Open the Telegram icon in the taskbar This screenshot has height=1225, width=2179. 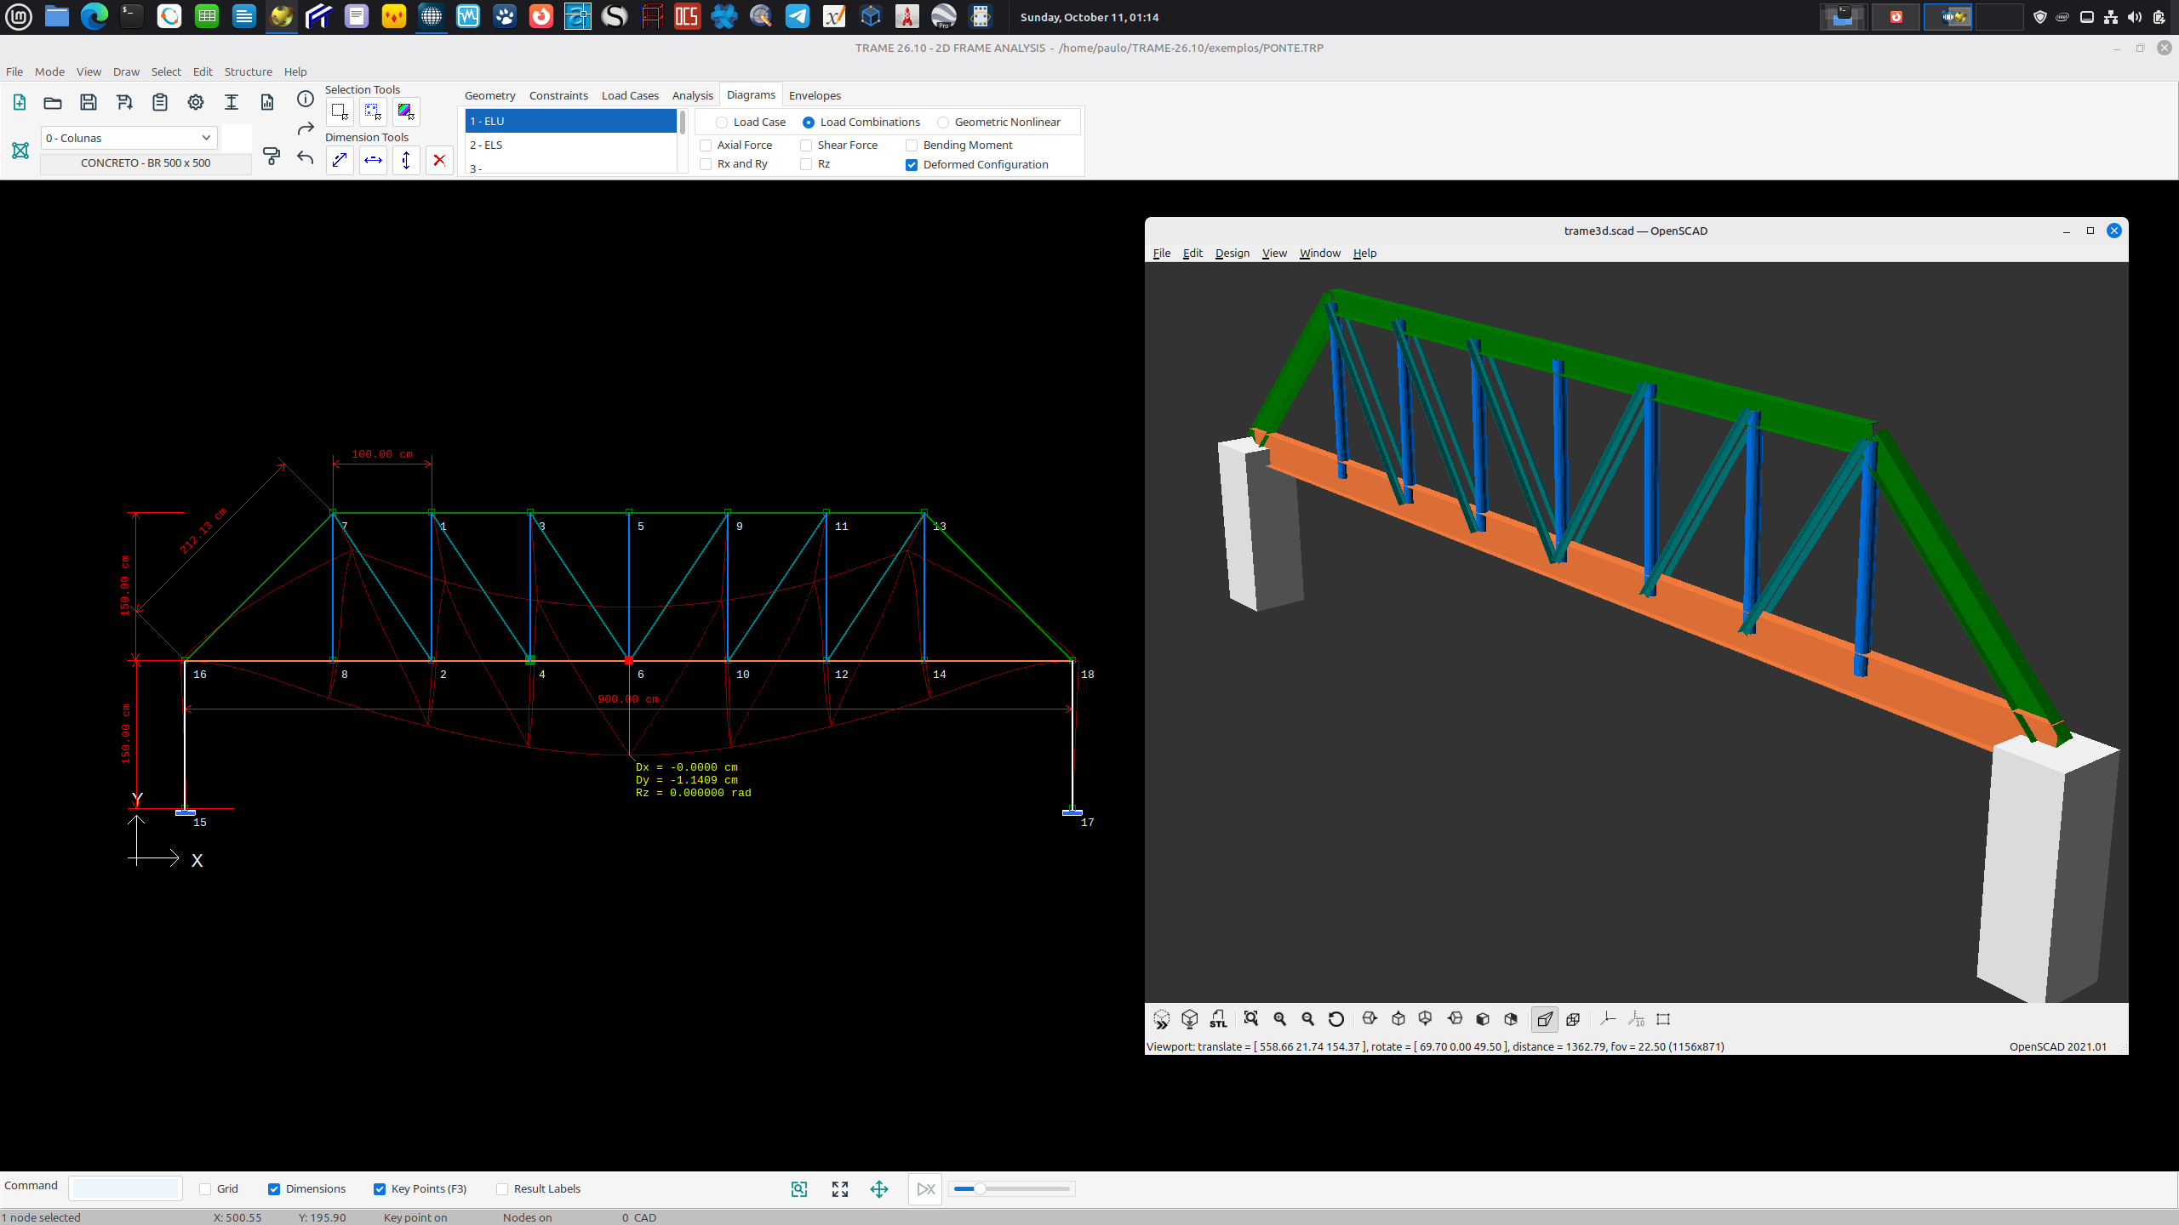click(798, 16)
